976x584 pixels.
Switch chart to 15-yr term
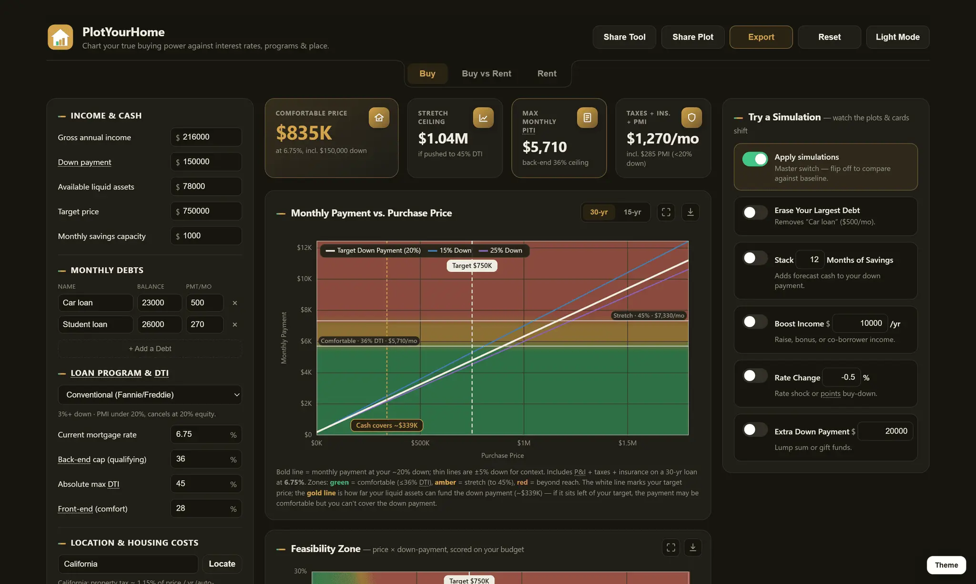632,212
